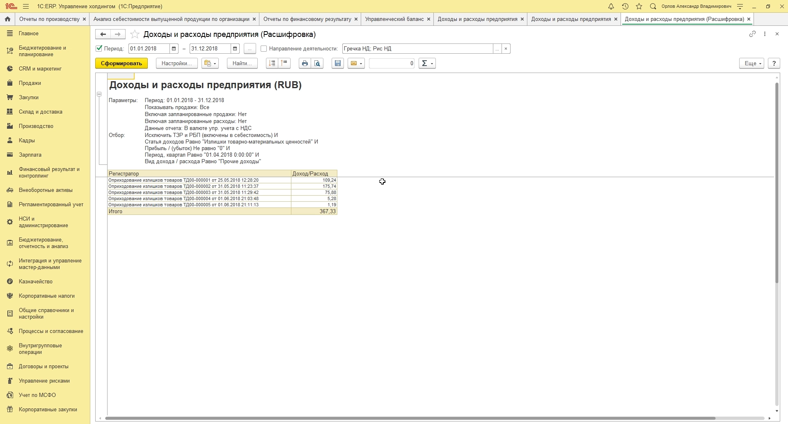Select the Итого total 367,33 cell
The height and width of the screenshot is (424, 788).
[314, 212]
